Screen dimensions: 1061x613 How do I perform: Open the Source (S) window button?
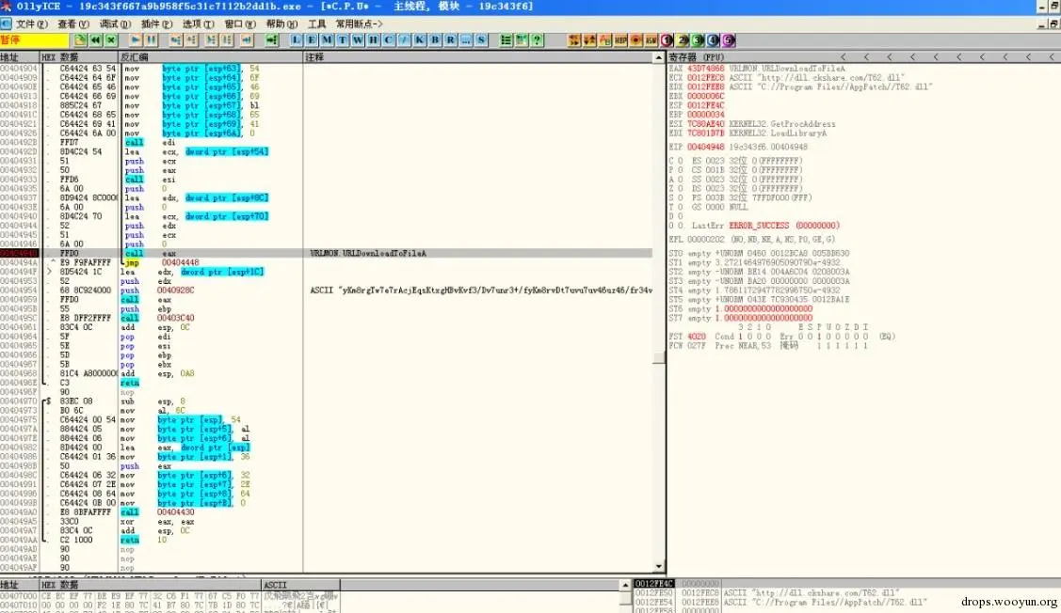tap(481, 39)
